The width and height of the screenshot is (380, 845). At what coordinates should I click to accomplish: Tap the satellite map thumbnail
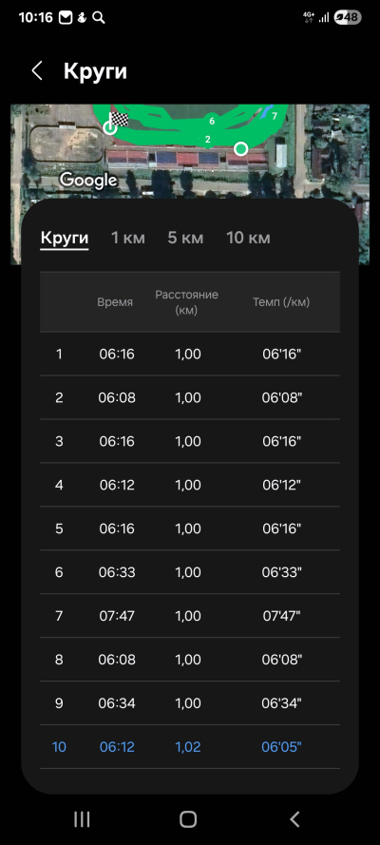tap(190, 151)
